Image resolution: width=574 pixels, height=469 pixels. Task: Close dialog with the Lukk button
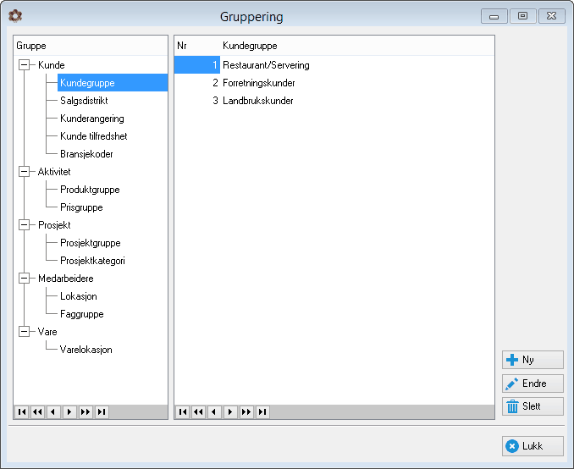(x=533, y=446)
